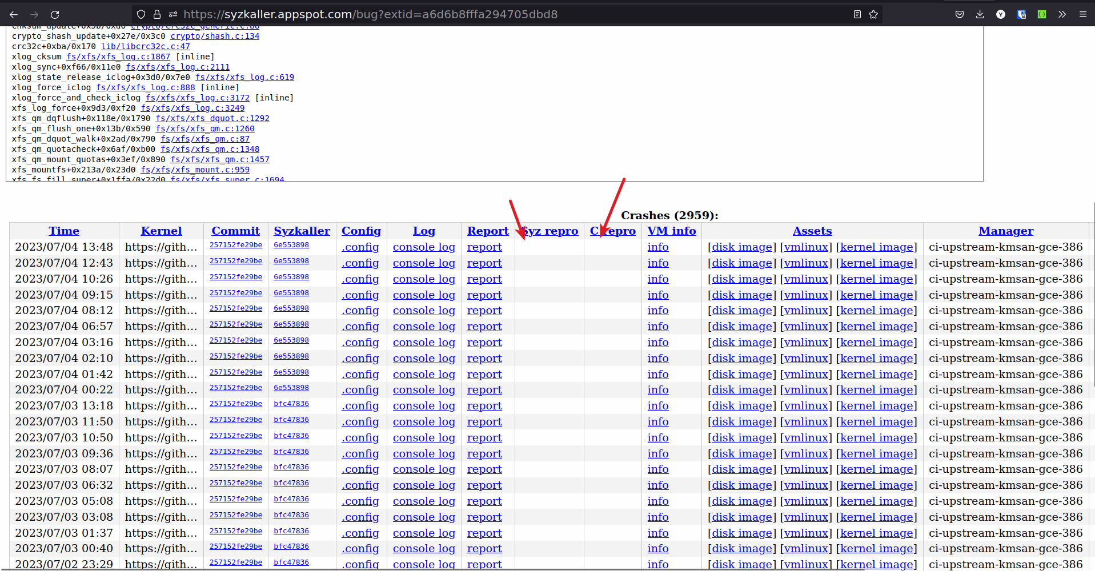The width and height of the screenshot is (1095, 571).
Task: Click the syzkaller URL address field
Action: point(457,14)
